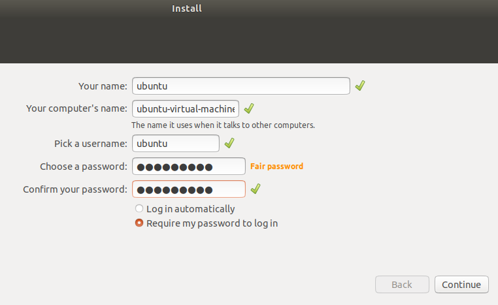Click the Confirm your password label
Image resolution: width=498 pixels, height=305 pixels.
75,189
